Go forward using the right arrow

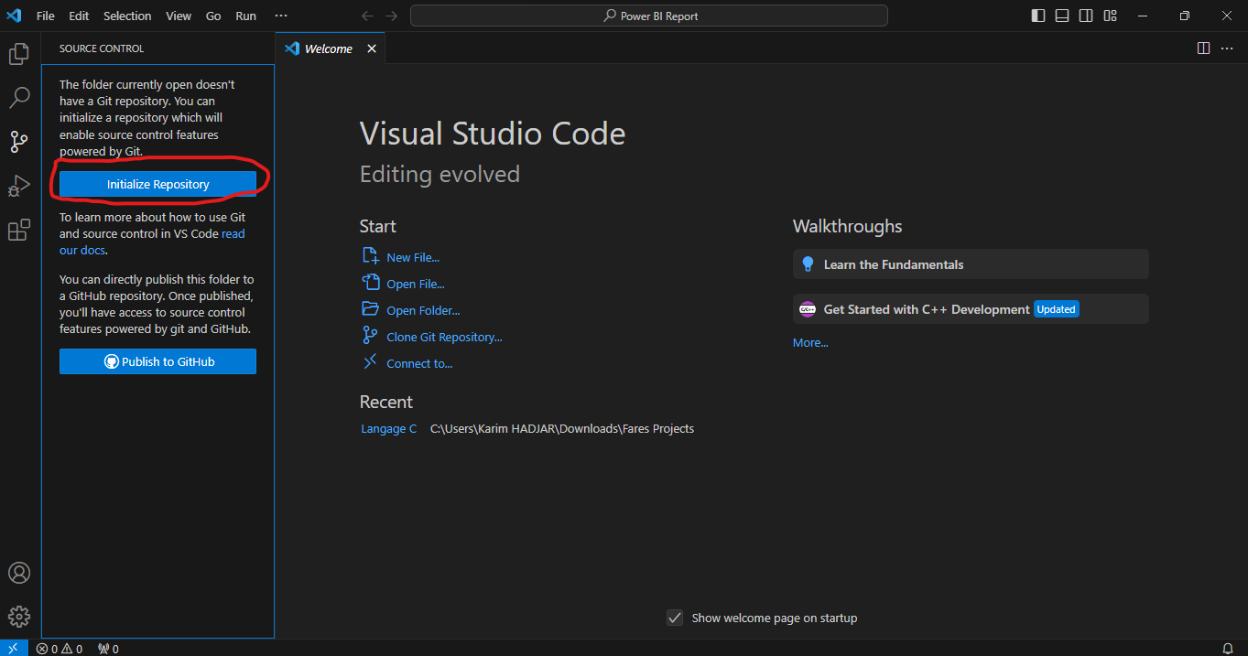(x=392, y=16)
